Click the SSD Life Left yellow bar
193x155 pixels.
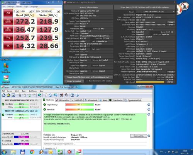(150, 82)
